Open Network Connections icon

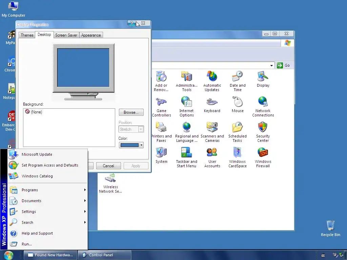263,107
